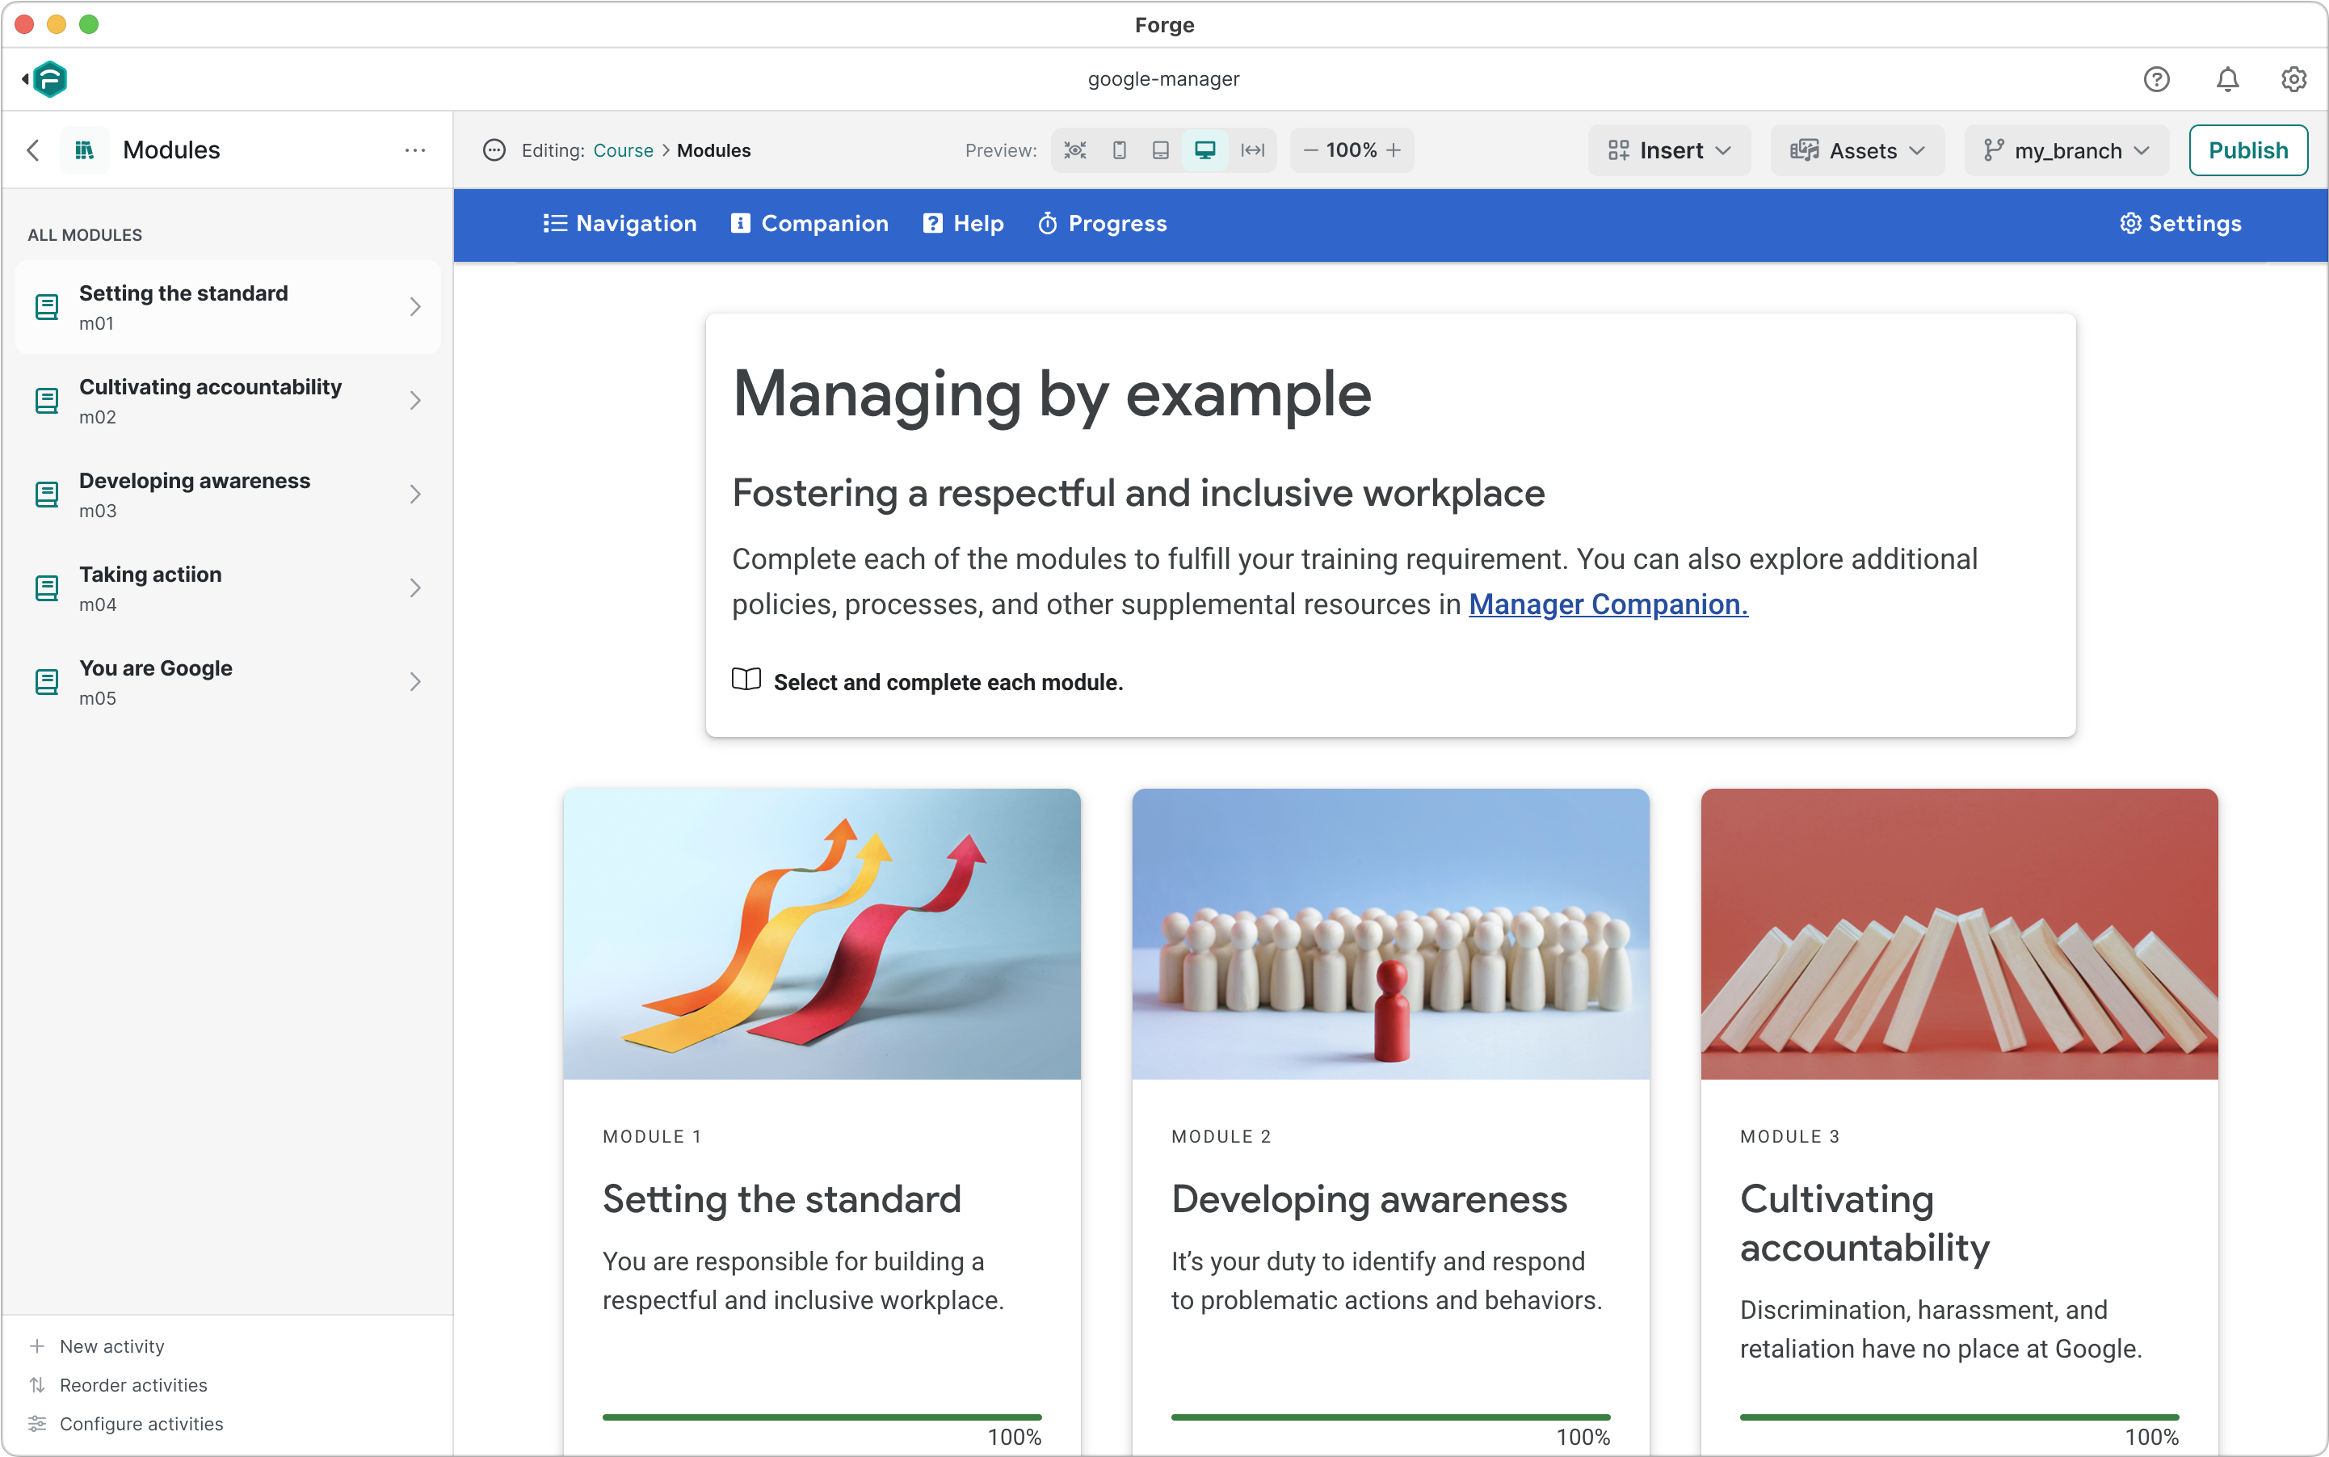The width and height of the screenshot is (2329, 1457).
Task: Click the Developing awareness card image
Action: 1389,933
